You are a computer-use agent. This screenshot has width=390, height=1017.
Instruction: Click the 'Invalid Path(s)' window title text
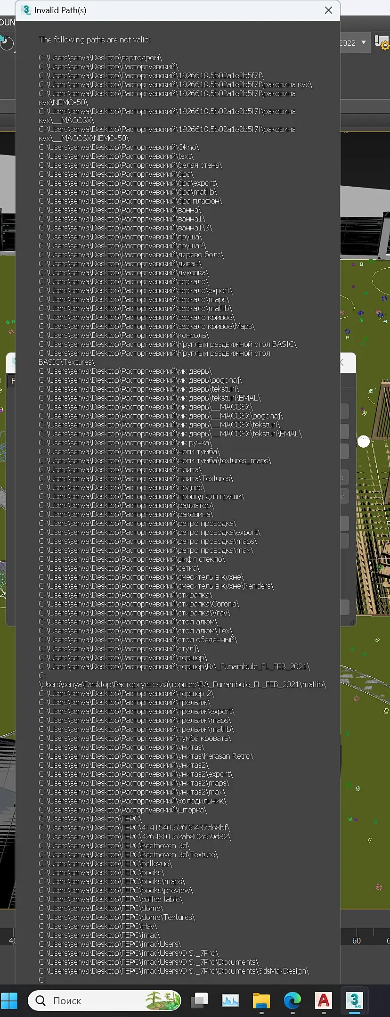60,10
